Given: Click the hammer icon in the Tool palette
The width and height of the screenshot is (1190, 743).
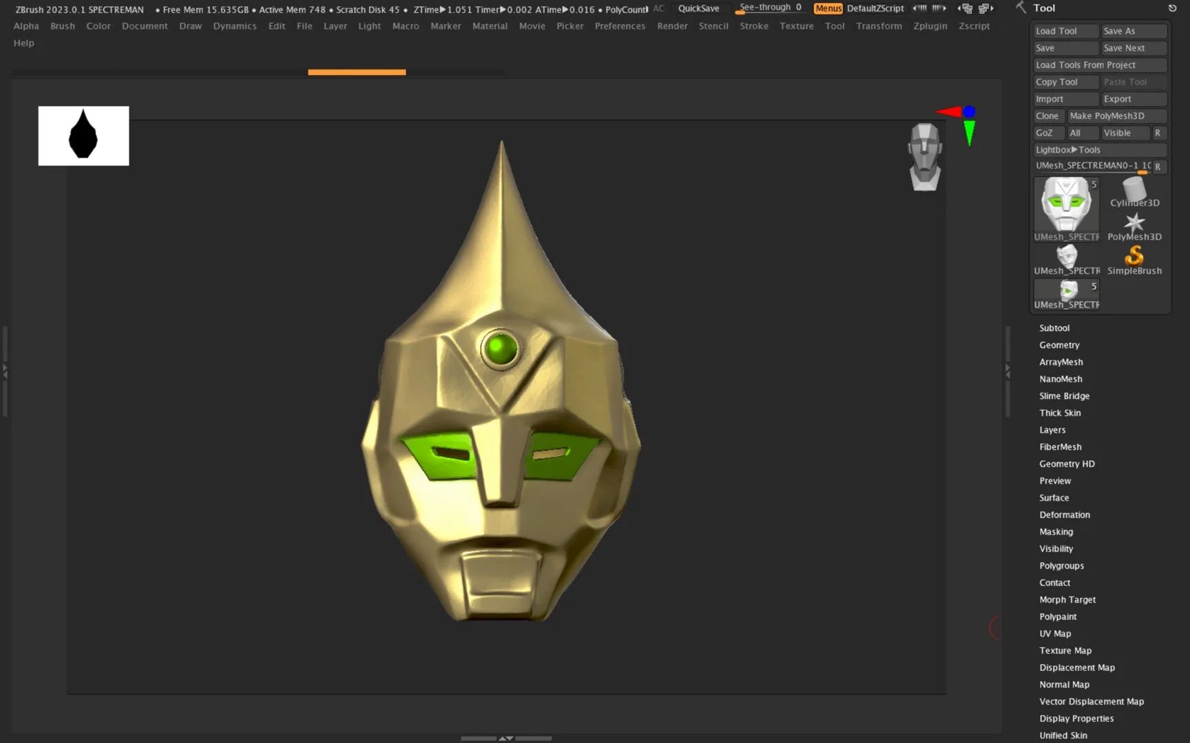Looking at the screenshot, I should coord(1020,8).
